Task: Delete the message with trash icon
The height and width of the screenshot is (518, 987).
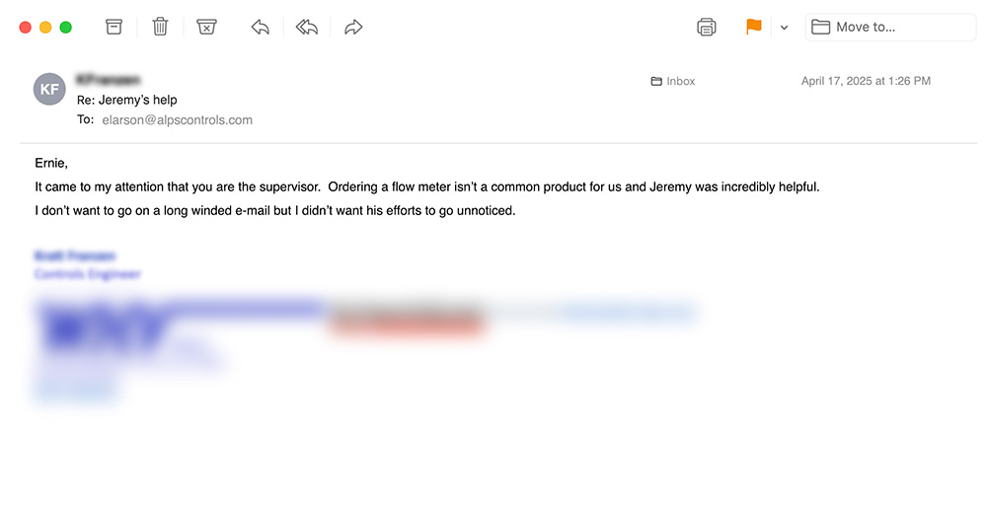Action: (x=160, y=28)
